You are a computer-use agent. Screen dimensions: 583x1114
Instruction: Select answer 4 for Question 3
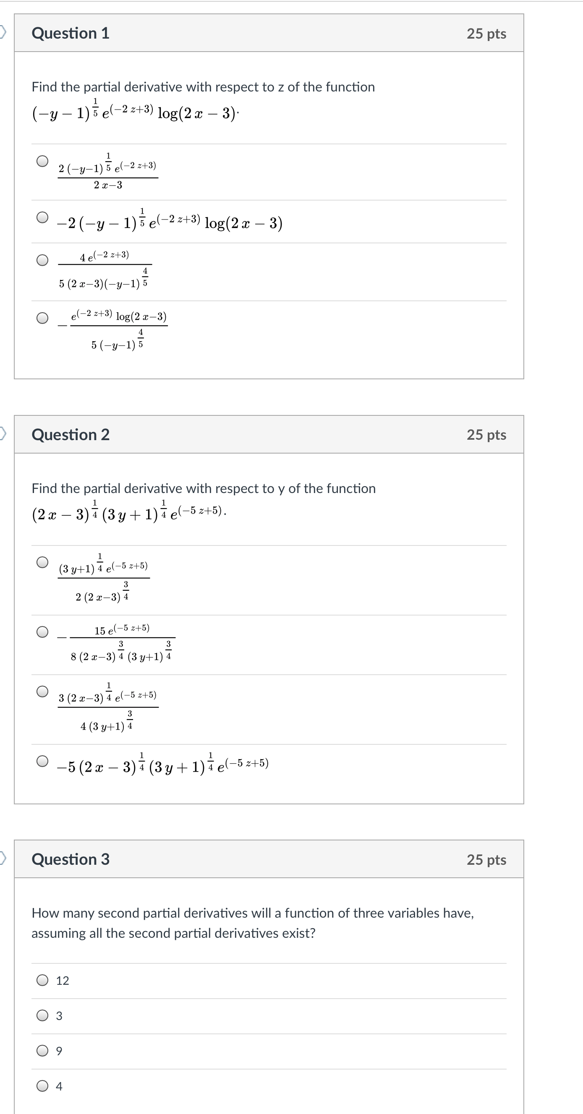tap(42, 1086)
